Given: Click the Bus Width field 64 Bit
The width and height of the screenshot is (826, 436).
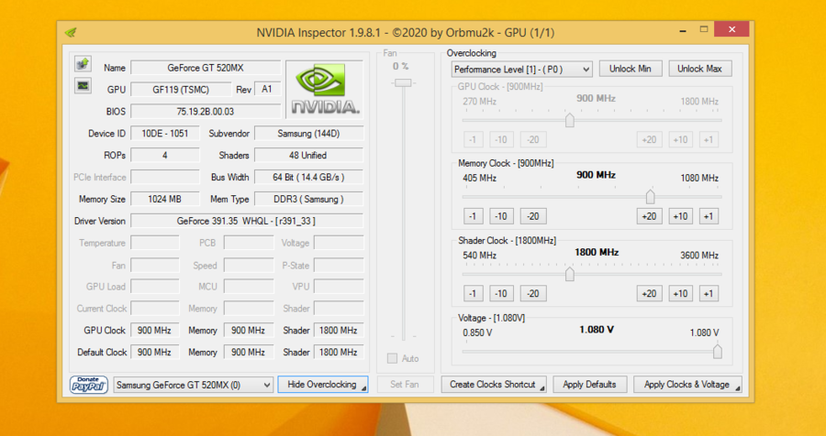Looking at the screenshot, I should (x=308, y=178).
